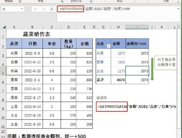This screenshot has width=182, height=138.
Task: Click the Cancel X icon in formula bar
Action: point(35,9)
